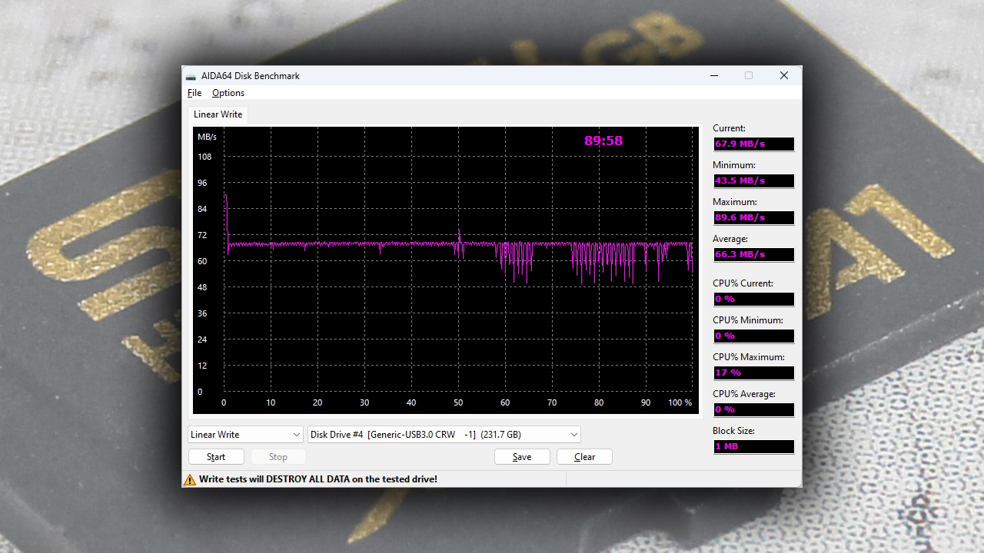Click the Block Size: label
Screen dimensions: 984x553
click(733, 431)
